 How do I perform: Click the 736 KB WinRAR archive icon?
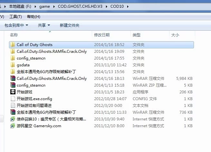13,112
